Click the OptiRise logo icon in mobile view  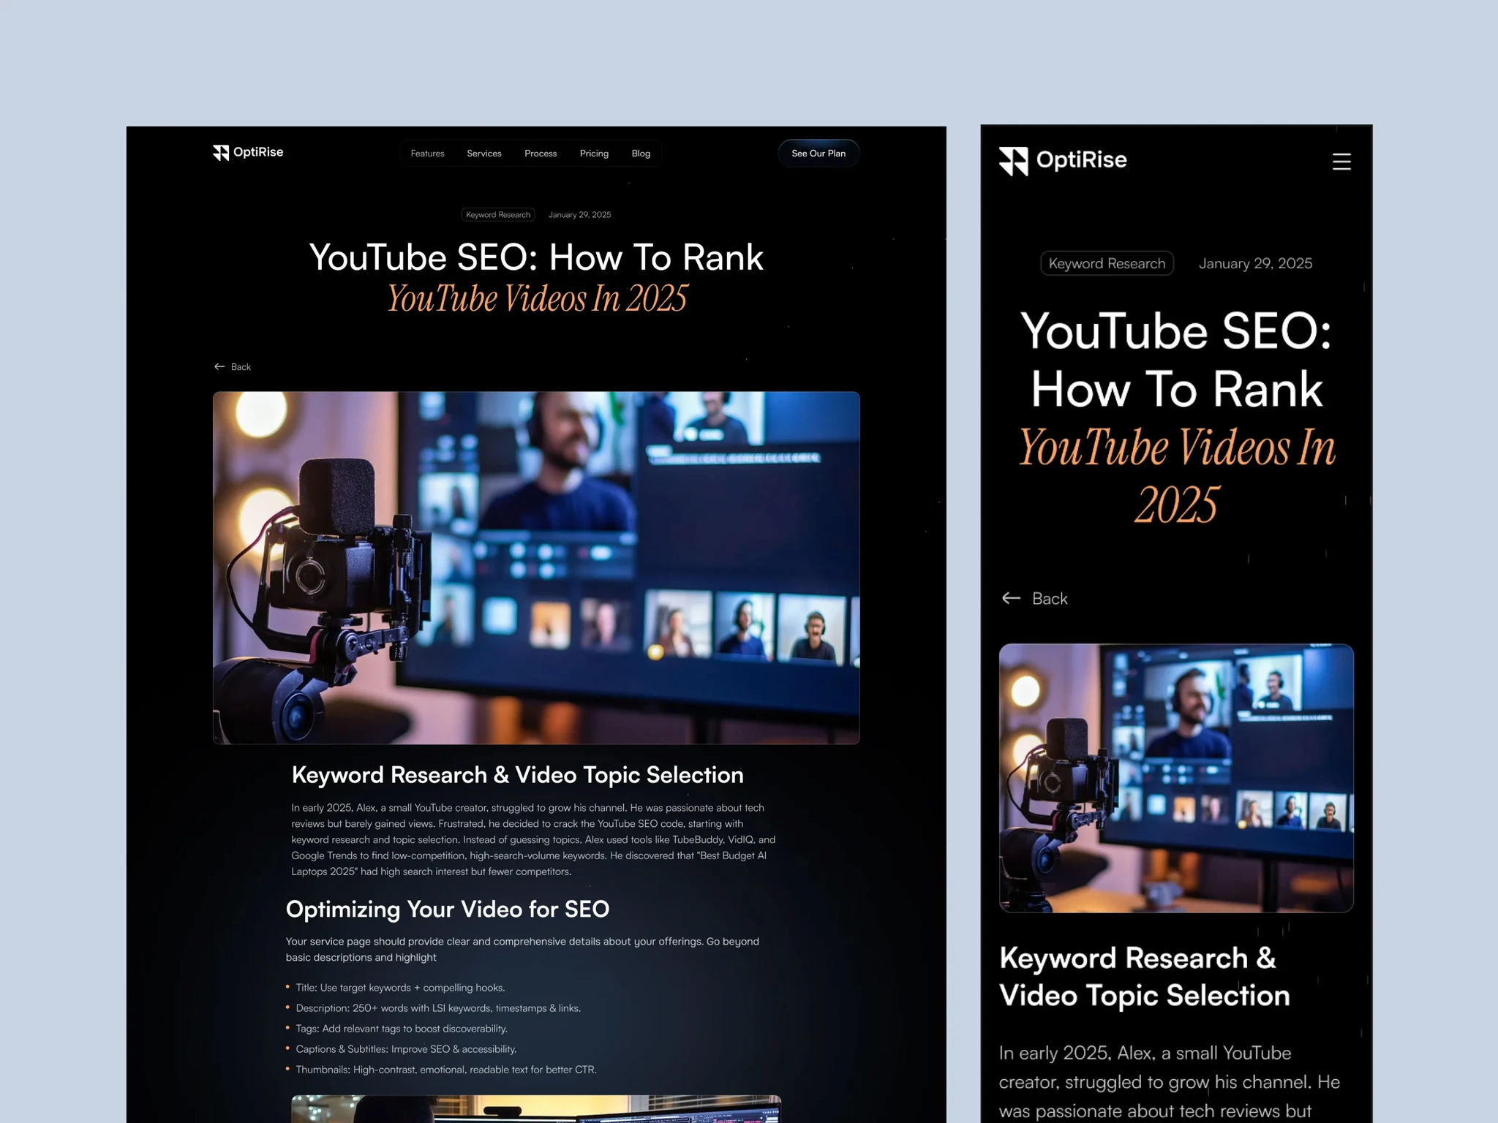pos(1015,160)
